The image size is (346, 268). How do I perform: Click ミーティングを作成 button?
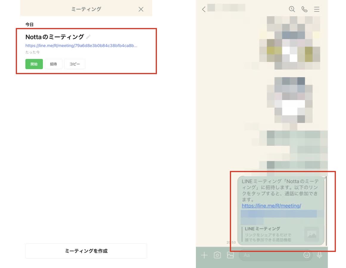(x=86, y=251)
